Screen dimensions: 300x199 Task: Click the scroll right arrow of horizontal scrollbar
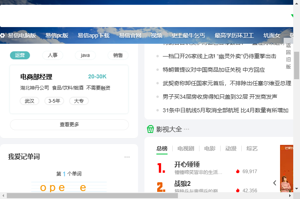(x=290, y=195)
